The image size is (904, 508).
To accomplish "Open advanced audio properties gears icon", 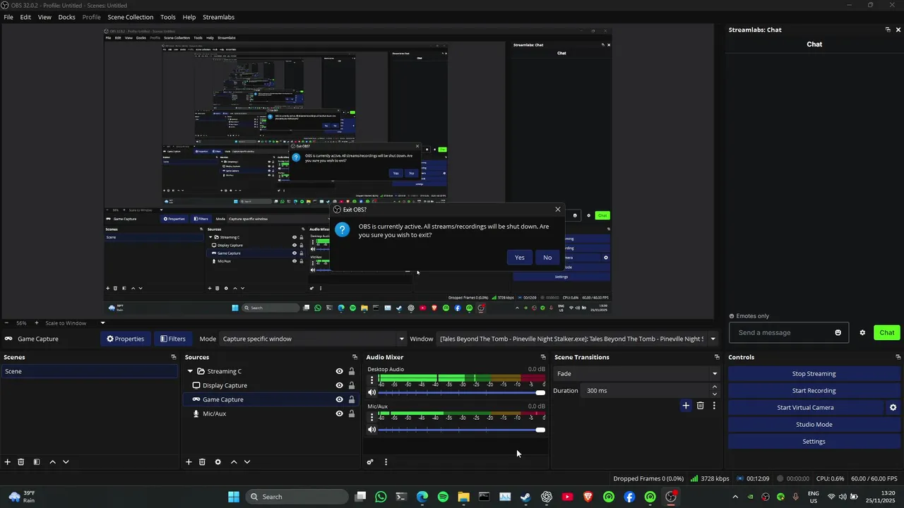I will (370, 462).
